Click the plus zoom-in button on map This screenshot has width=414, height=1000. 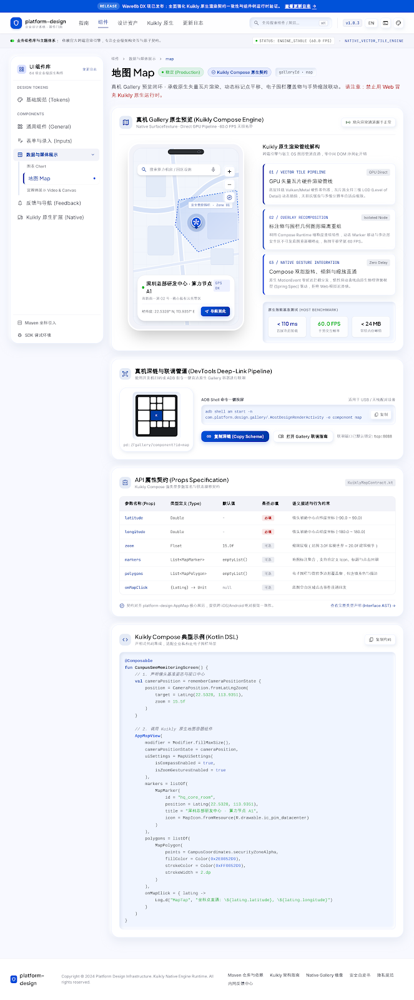coord(229,171)
